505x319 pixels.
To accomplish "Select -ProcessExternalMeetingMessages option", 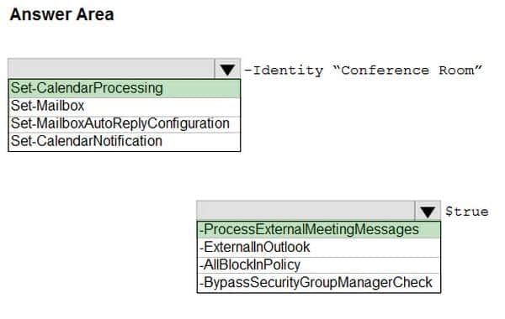I will click(319, 230).
